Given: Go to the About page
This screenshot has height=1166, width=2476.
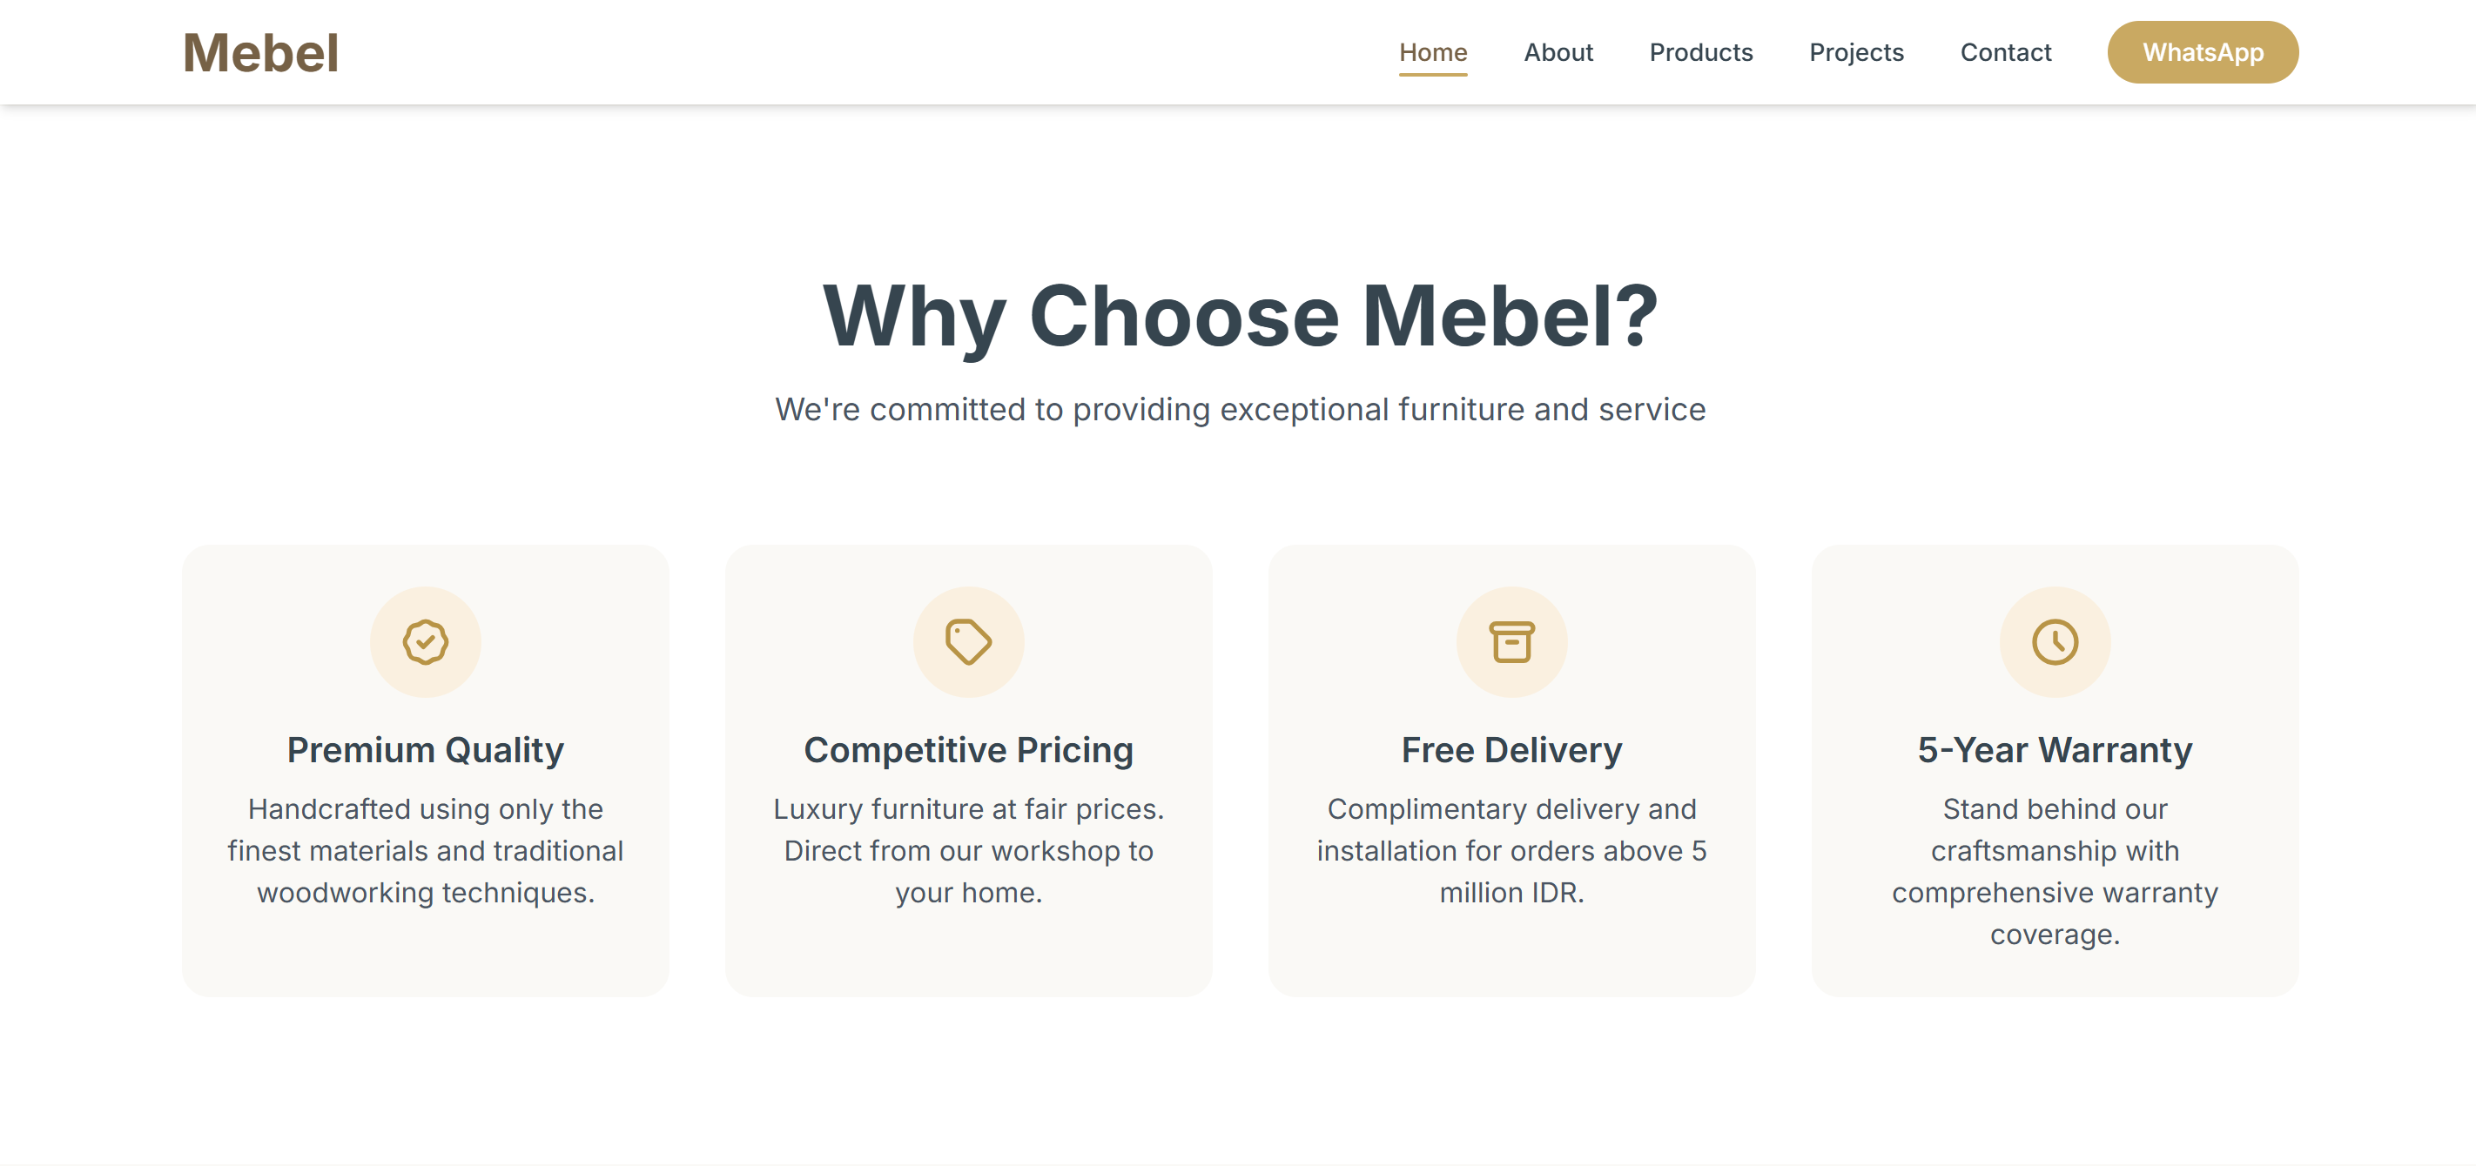Looking at the screenshot, I should pyautogui.click(x=1558, y=53).
